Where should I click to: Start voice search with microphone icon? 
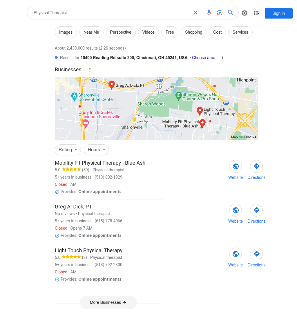click(209, 13)
